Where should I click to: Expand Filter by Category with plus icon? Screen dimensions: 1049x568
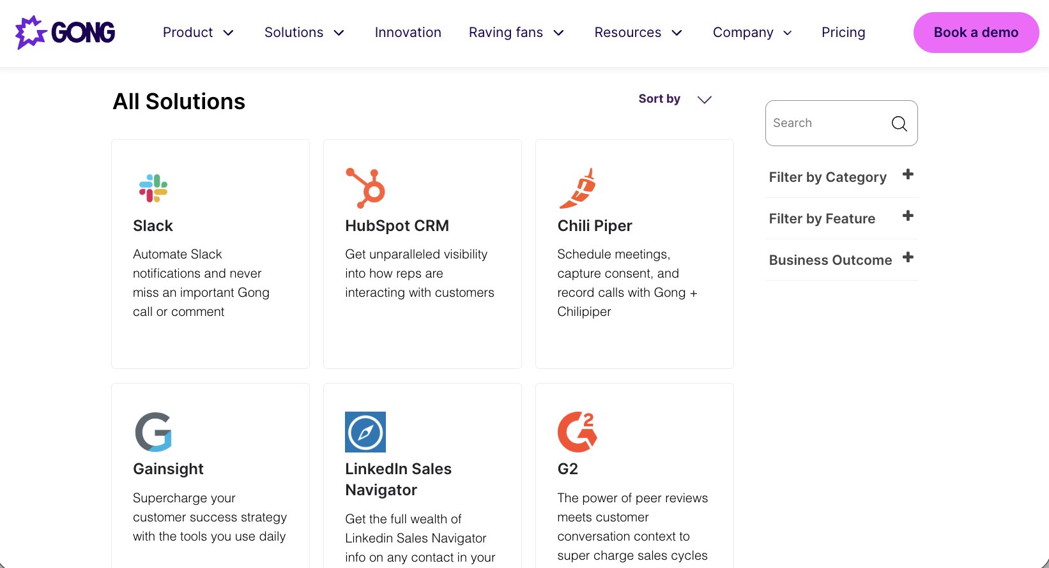pyautogui.click(x=908, y=174)
